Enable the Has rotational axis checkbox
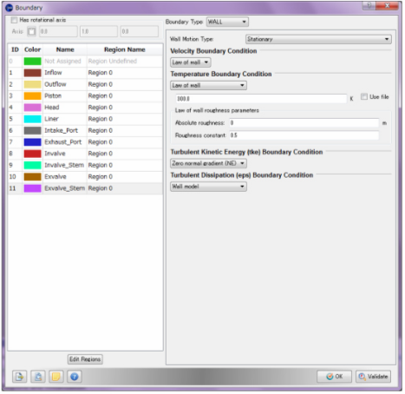This screenshot has width=405, height=394. click(x=14, y=20)
